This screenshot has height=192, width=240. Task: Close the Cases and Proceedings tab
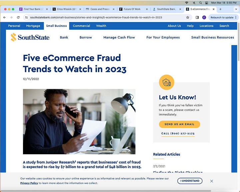point(114,9)
